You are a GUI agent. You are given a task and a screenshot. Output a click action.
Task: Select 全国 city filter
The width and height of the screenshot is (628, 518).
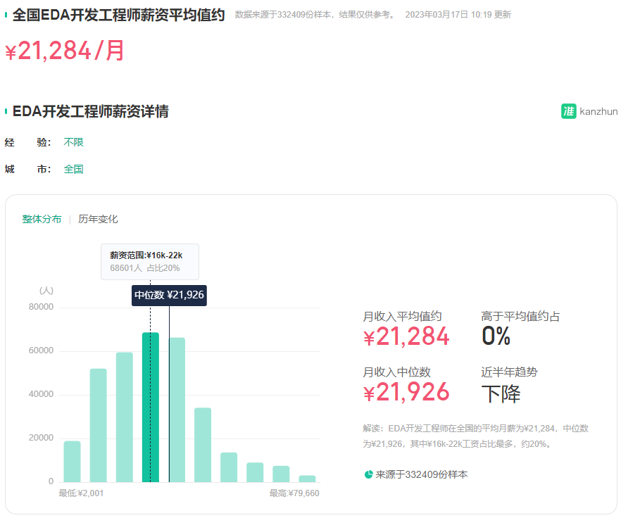click(x=73, y=169)
